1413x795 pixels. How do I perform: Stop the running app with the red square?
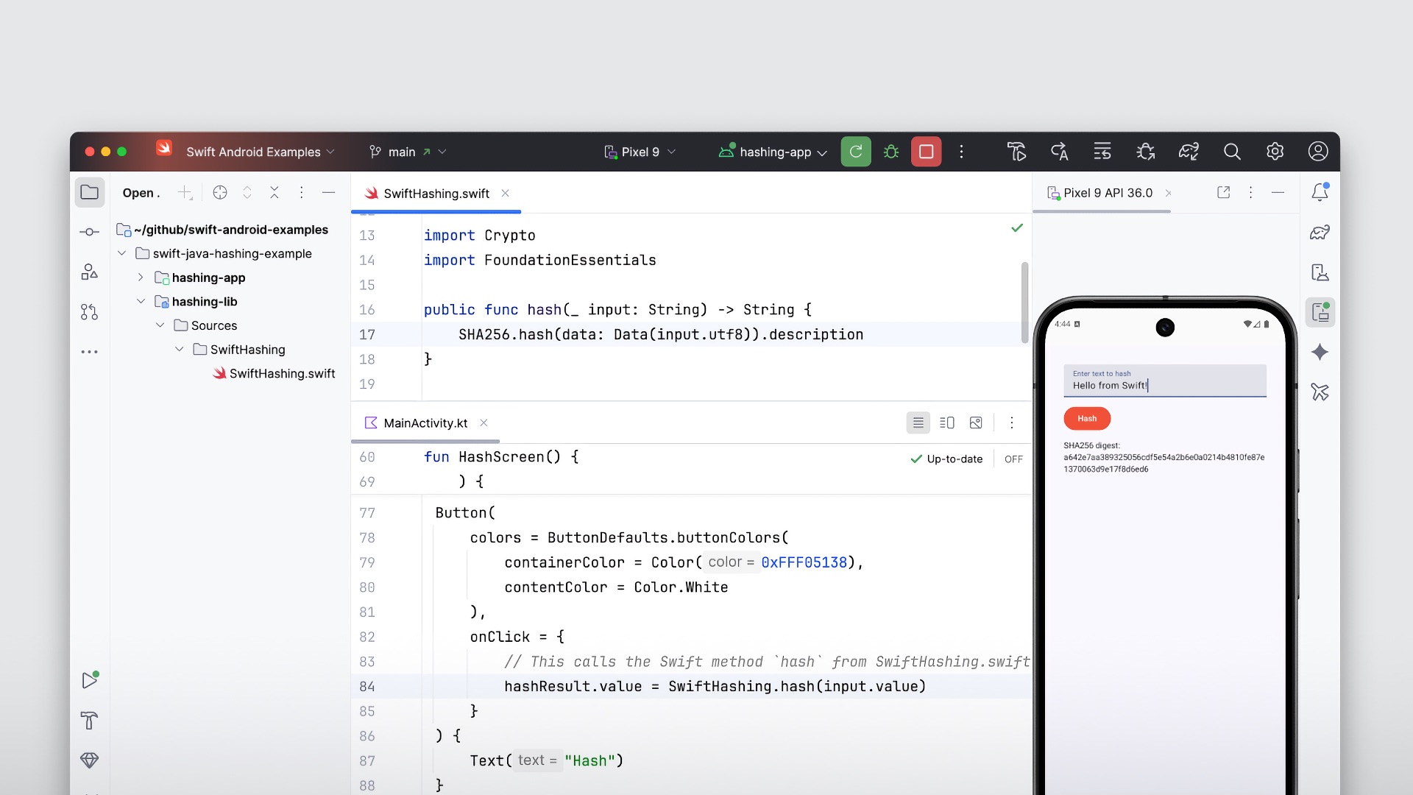(926, 152)
